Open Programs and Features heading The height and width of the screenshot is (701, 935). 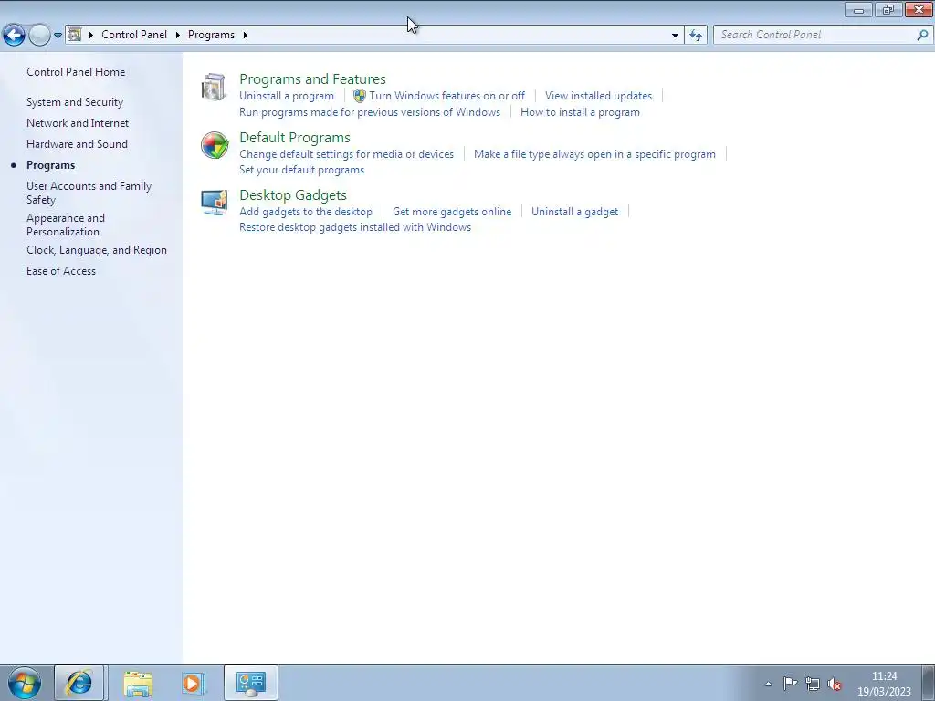(312, 78)
